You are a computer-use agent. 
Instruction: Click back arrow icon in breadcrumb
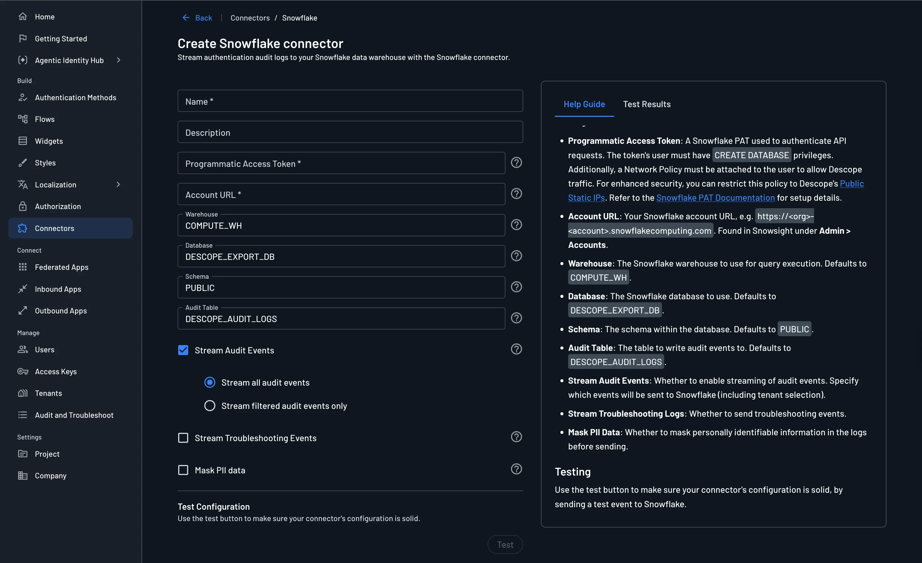pos(186,17)
